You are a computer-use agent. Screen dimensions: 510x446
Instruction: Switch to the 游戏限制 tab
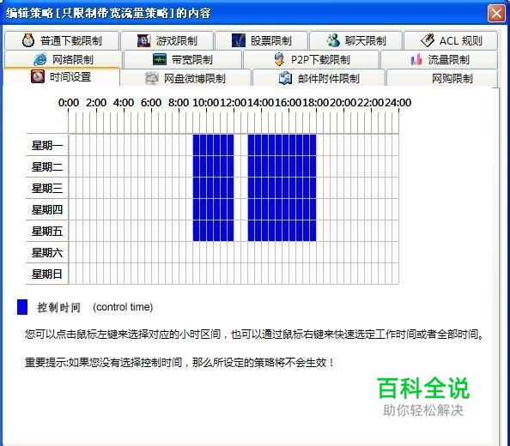[x=167, y=40]
